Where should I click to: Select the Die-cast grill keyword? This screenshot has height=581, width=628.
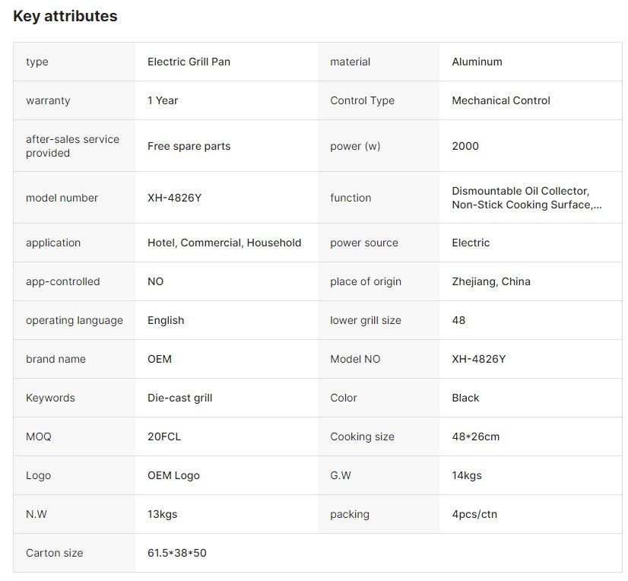[x=180, y=398]
